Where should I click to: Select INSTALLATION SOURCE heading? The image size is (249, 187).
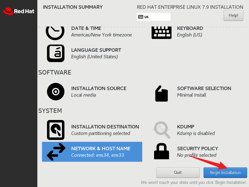coord(99,89)
